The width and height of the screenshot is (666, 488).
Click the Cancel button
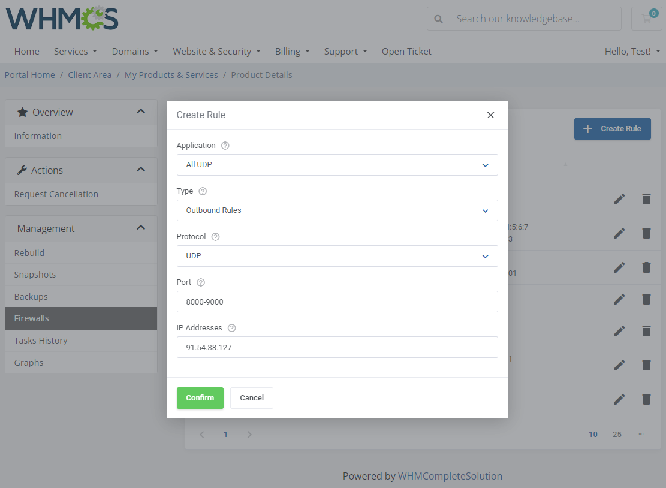click(251, 397)
